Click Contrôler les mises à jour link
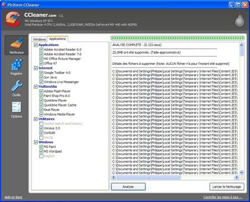The height and width of the screenshot is (202, 250). coord(223,197)
